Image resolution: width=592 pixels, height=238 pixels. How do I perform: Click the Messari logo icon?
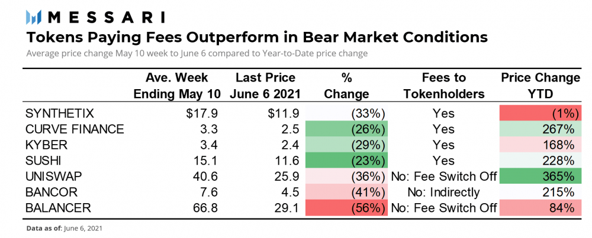click(35, 17)
